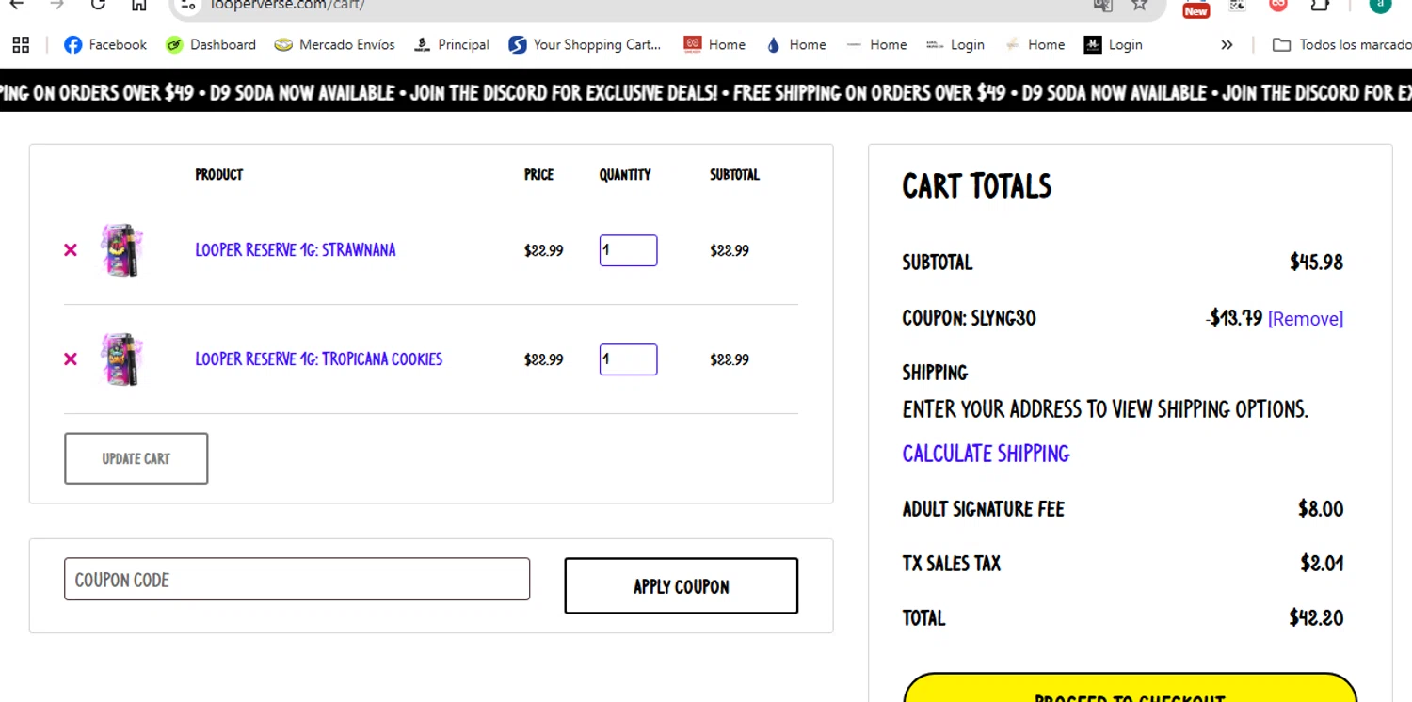This screenshot has height=702, width=1412.
Task: Click the Strawnana price $22.99
Action: [544, 250]
